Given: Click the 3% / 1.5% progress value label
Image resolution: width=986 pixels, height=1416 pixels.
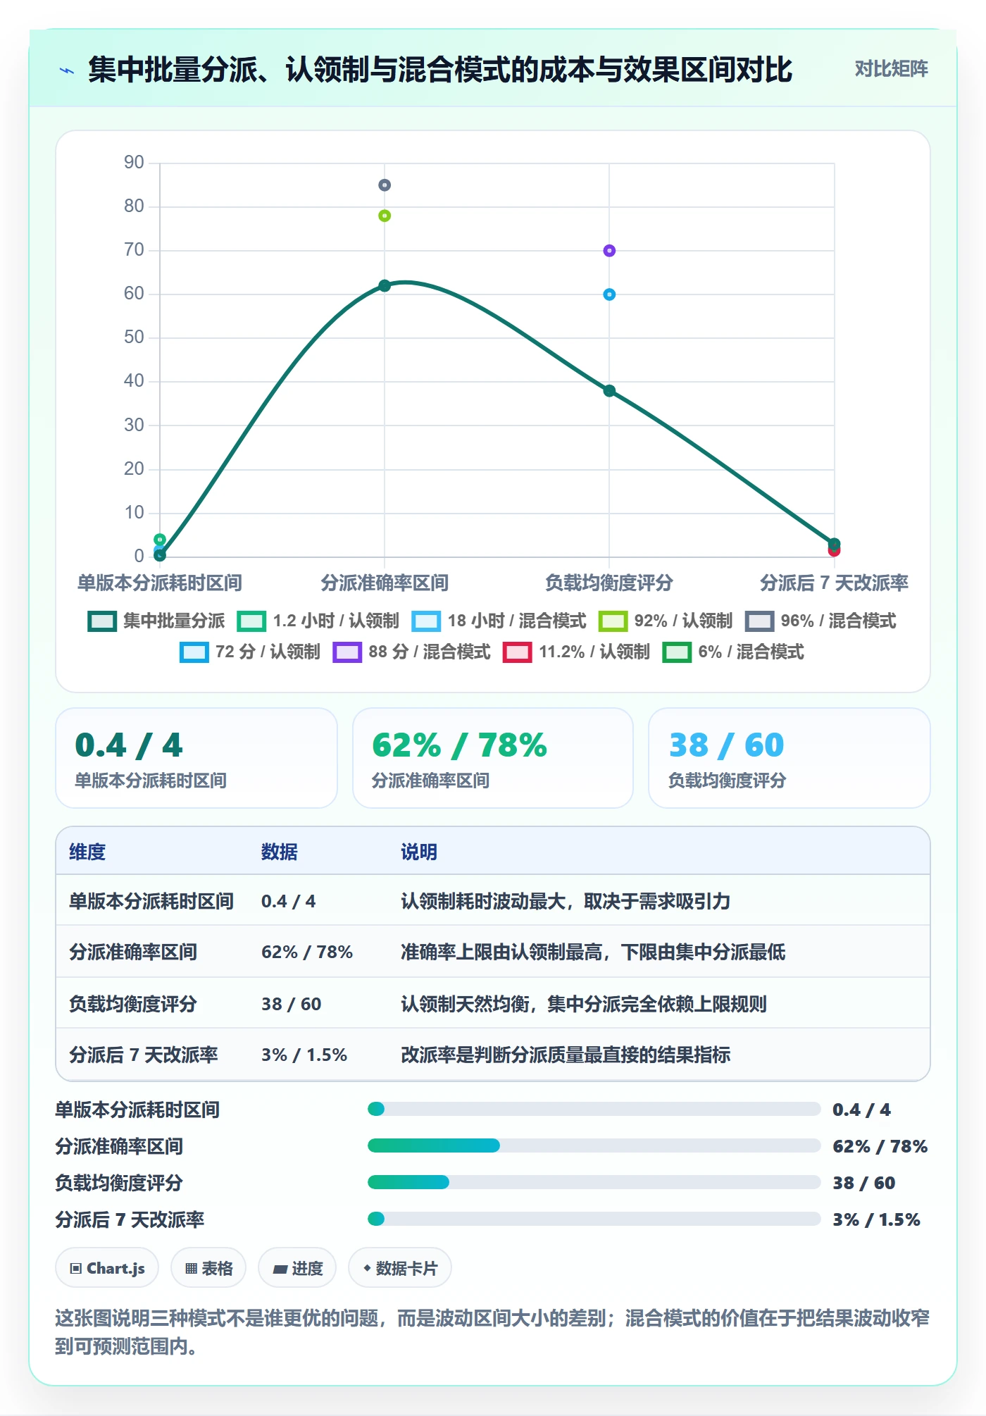Looking at the screenshot, I should [x=876, y=1219].
